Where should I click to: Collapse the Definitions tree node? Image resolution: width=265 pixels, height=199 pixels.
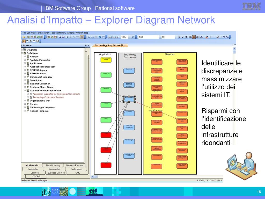tap(22, 53)
